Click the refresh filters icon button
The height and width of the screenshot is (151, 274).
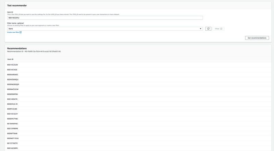coord(208,29)
